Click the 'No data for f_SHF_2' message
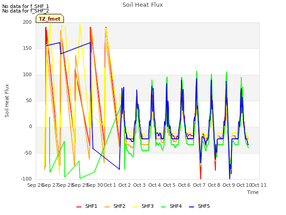 (x=25, y=11)
